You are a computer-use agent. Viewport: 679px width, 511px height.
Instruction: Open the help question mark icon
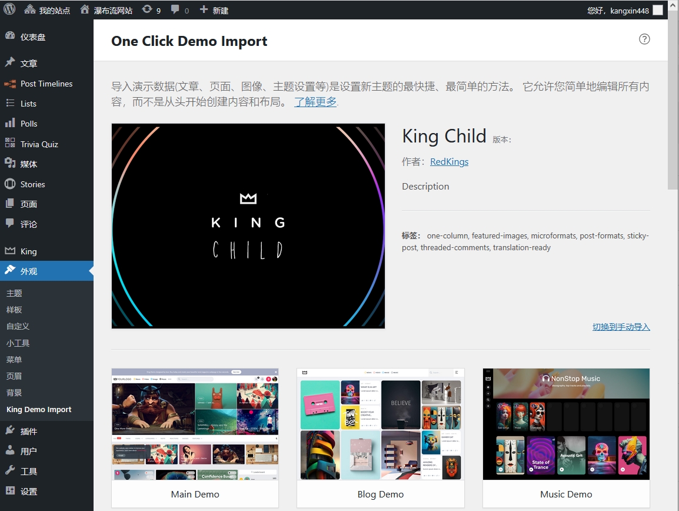click(x=644, y=39)
